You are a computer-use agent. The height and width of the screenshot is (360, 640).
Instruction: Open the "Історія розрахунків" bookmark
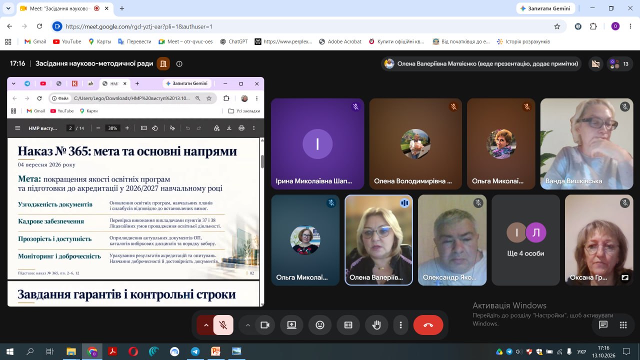coord(523,41)
